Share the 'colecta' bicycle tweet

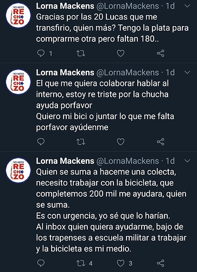(x=161, y=263)
